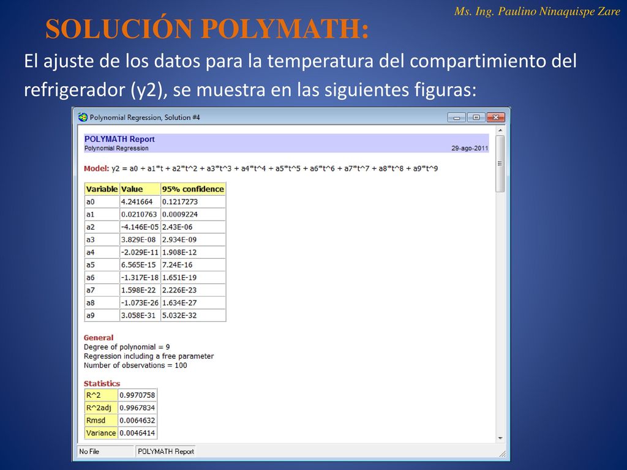The height and width of the screenshot is (470, 627).
Task: Select the a8 value -1.073E-26
Action: [140, 303]
